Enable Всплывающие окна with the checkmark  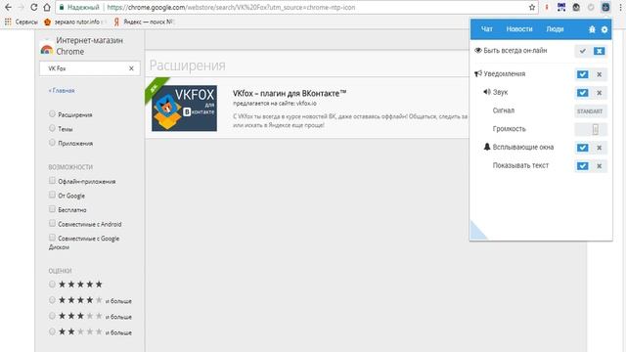coord(583,148)
